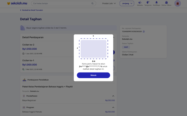Viewport: 187px width, 116px height.
Task: Open the Kelasku icon in the header
Action: coord(140,3)
